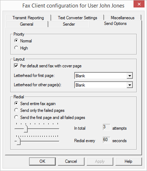Go to the Miscellaneous tab

tap(123, 18)
